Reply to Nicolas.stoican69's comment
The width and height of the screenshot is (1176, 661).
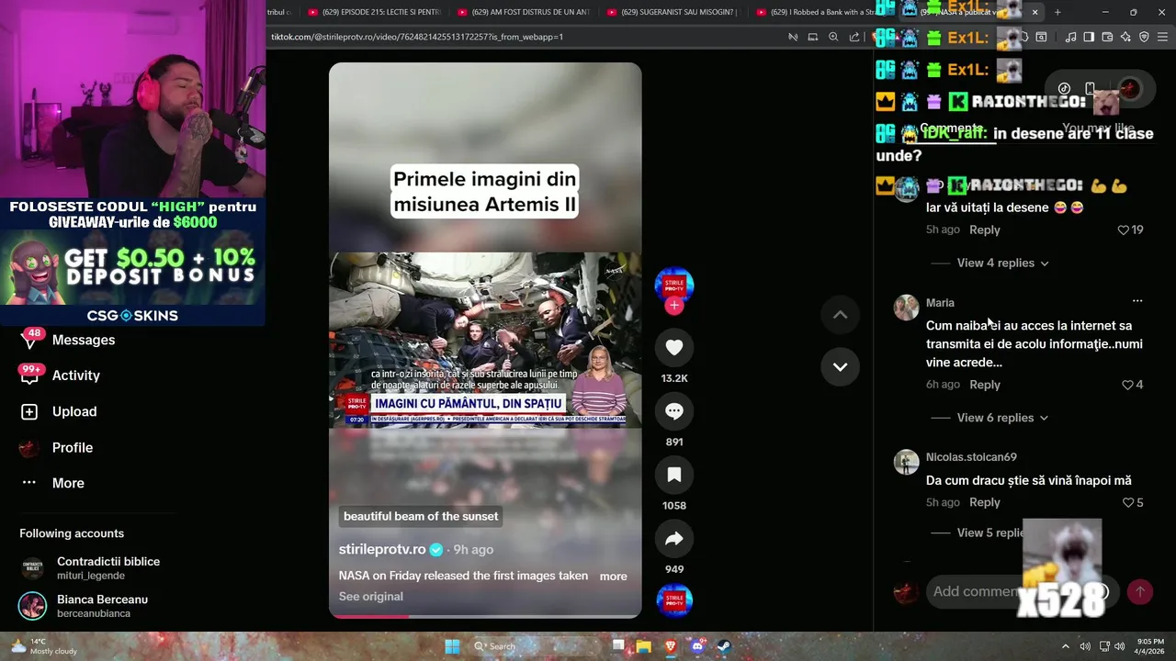(x=985, y=502)
